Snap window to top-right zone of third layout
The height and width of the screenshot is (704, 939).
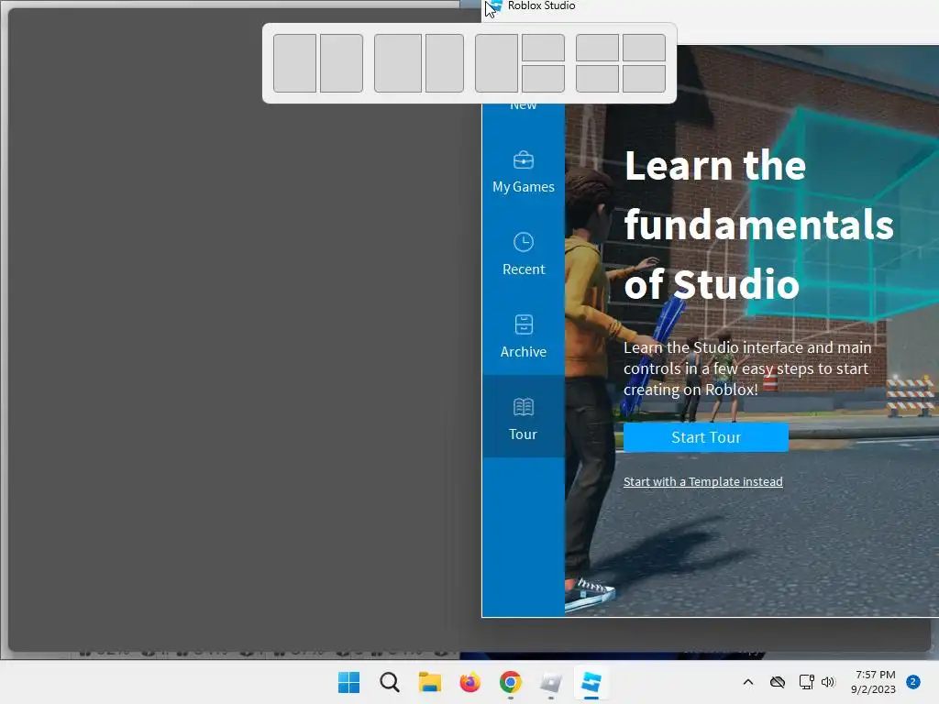543,48
